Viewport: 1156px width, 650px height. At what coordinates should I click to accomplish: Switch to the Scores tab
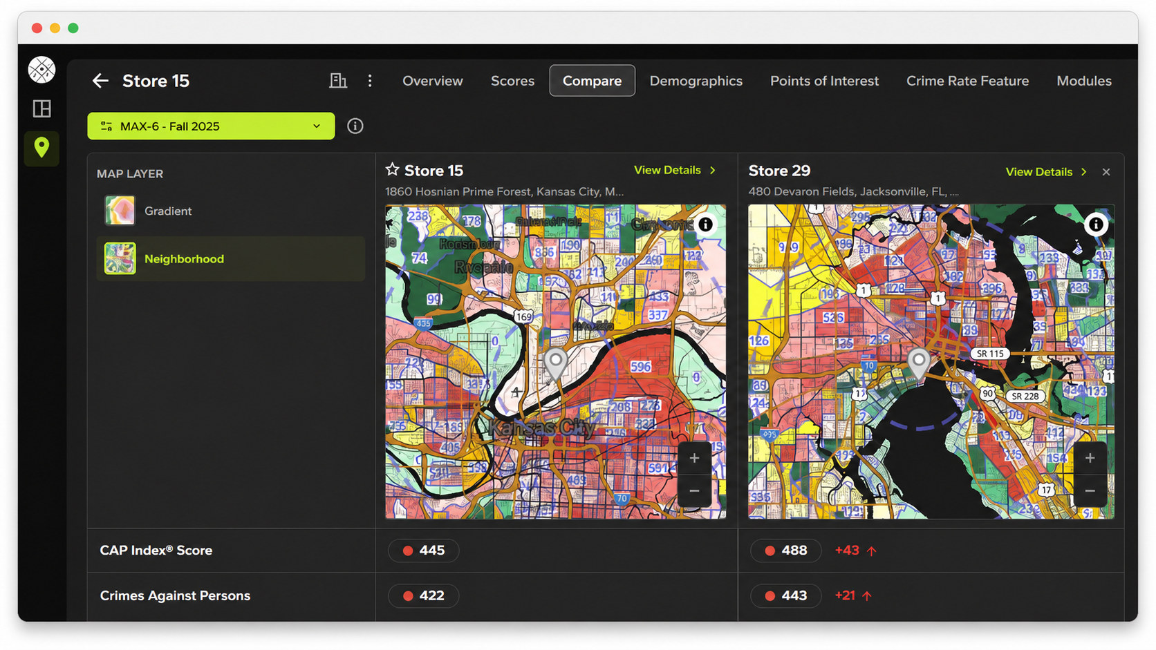click(512, 81)
